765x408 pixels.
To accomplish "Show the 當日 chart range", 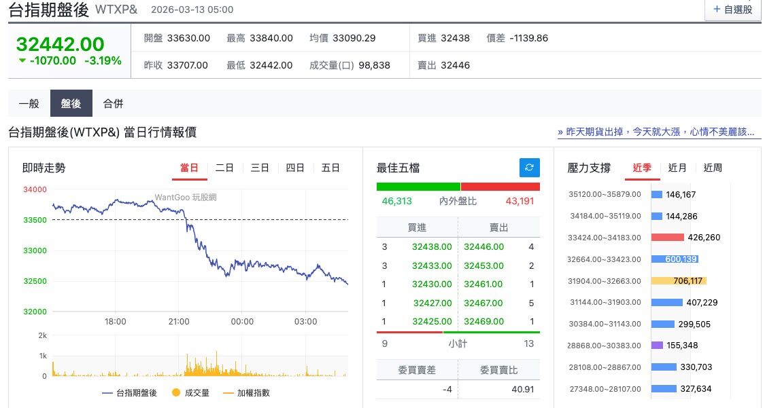I will pyautogui.click(x=189, y=168).
